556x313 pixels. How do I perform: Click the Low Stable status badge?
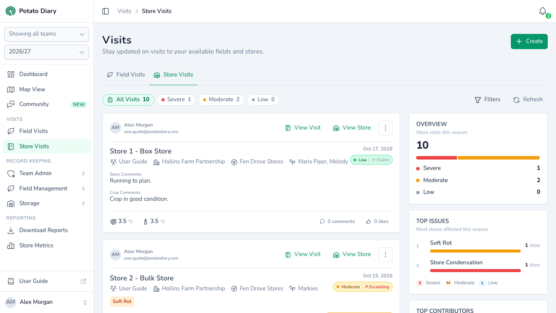(371, 160)
